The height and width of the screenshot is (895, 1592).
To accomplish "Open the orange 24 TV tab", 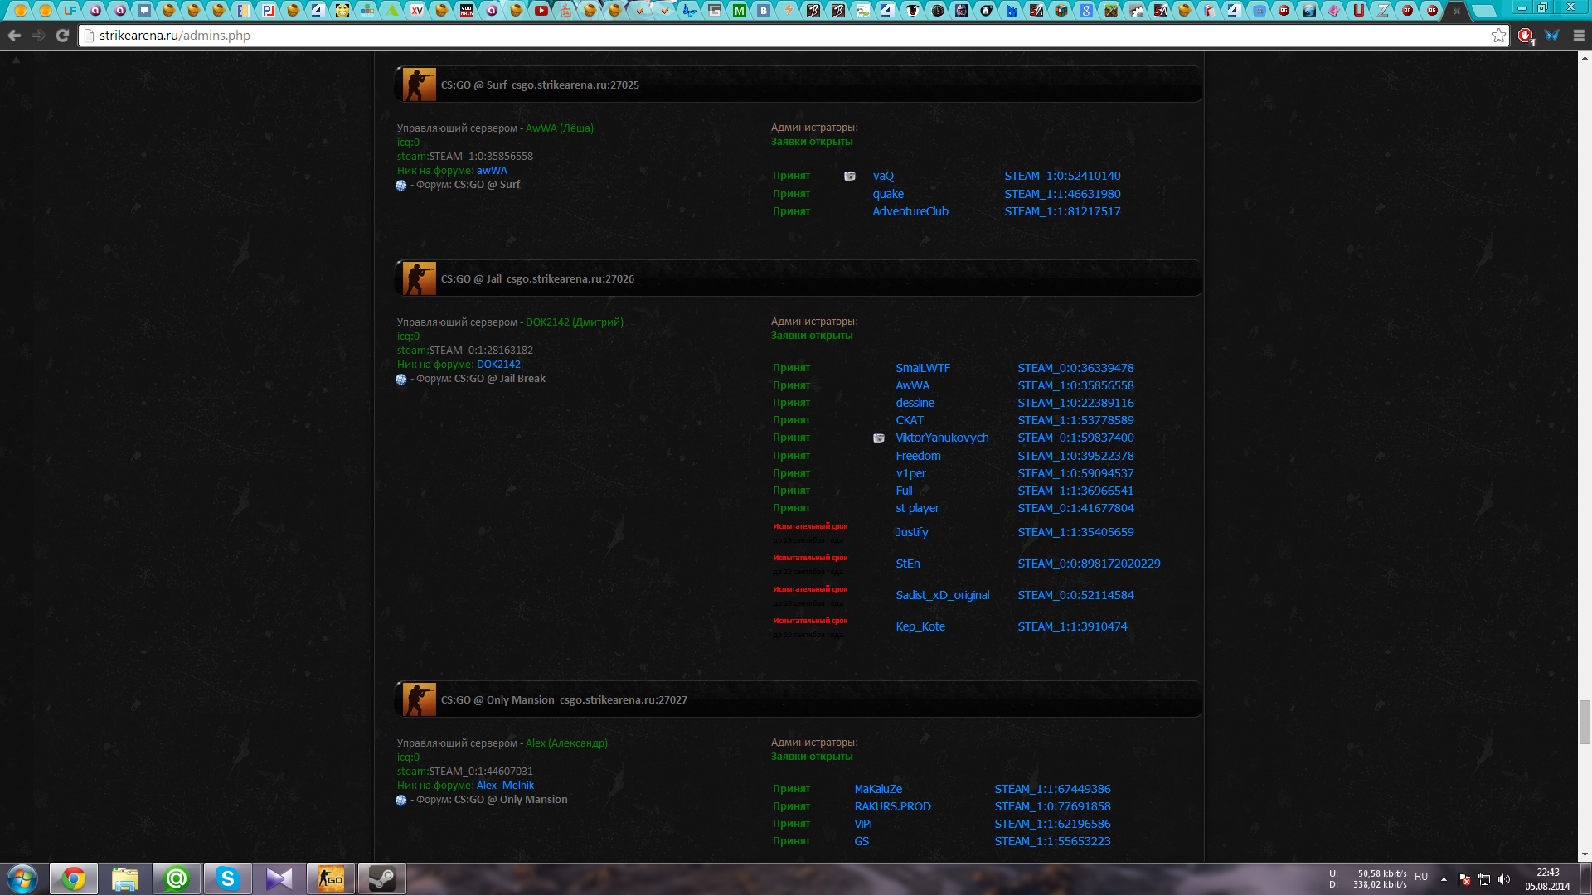I will point(565,11).
